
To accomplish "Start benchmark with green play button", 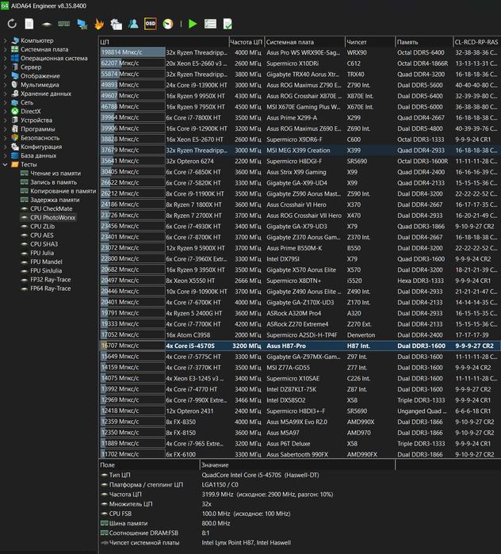I will click(x=193, y=24).
